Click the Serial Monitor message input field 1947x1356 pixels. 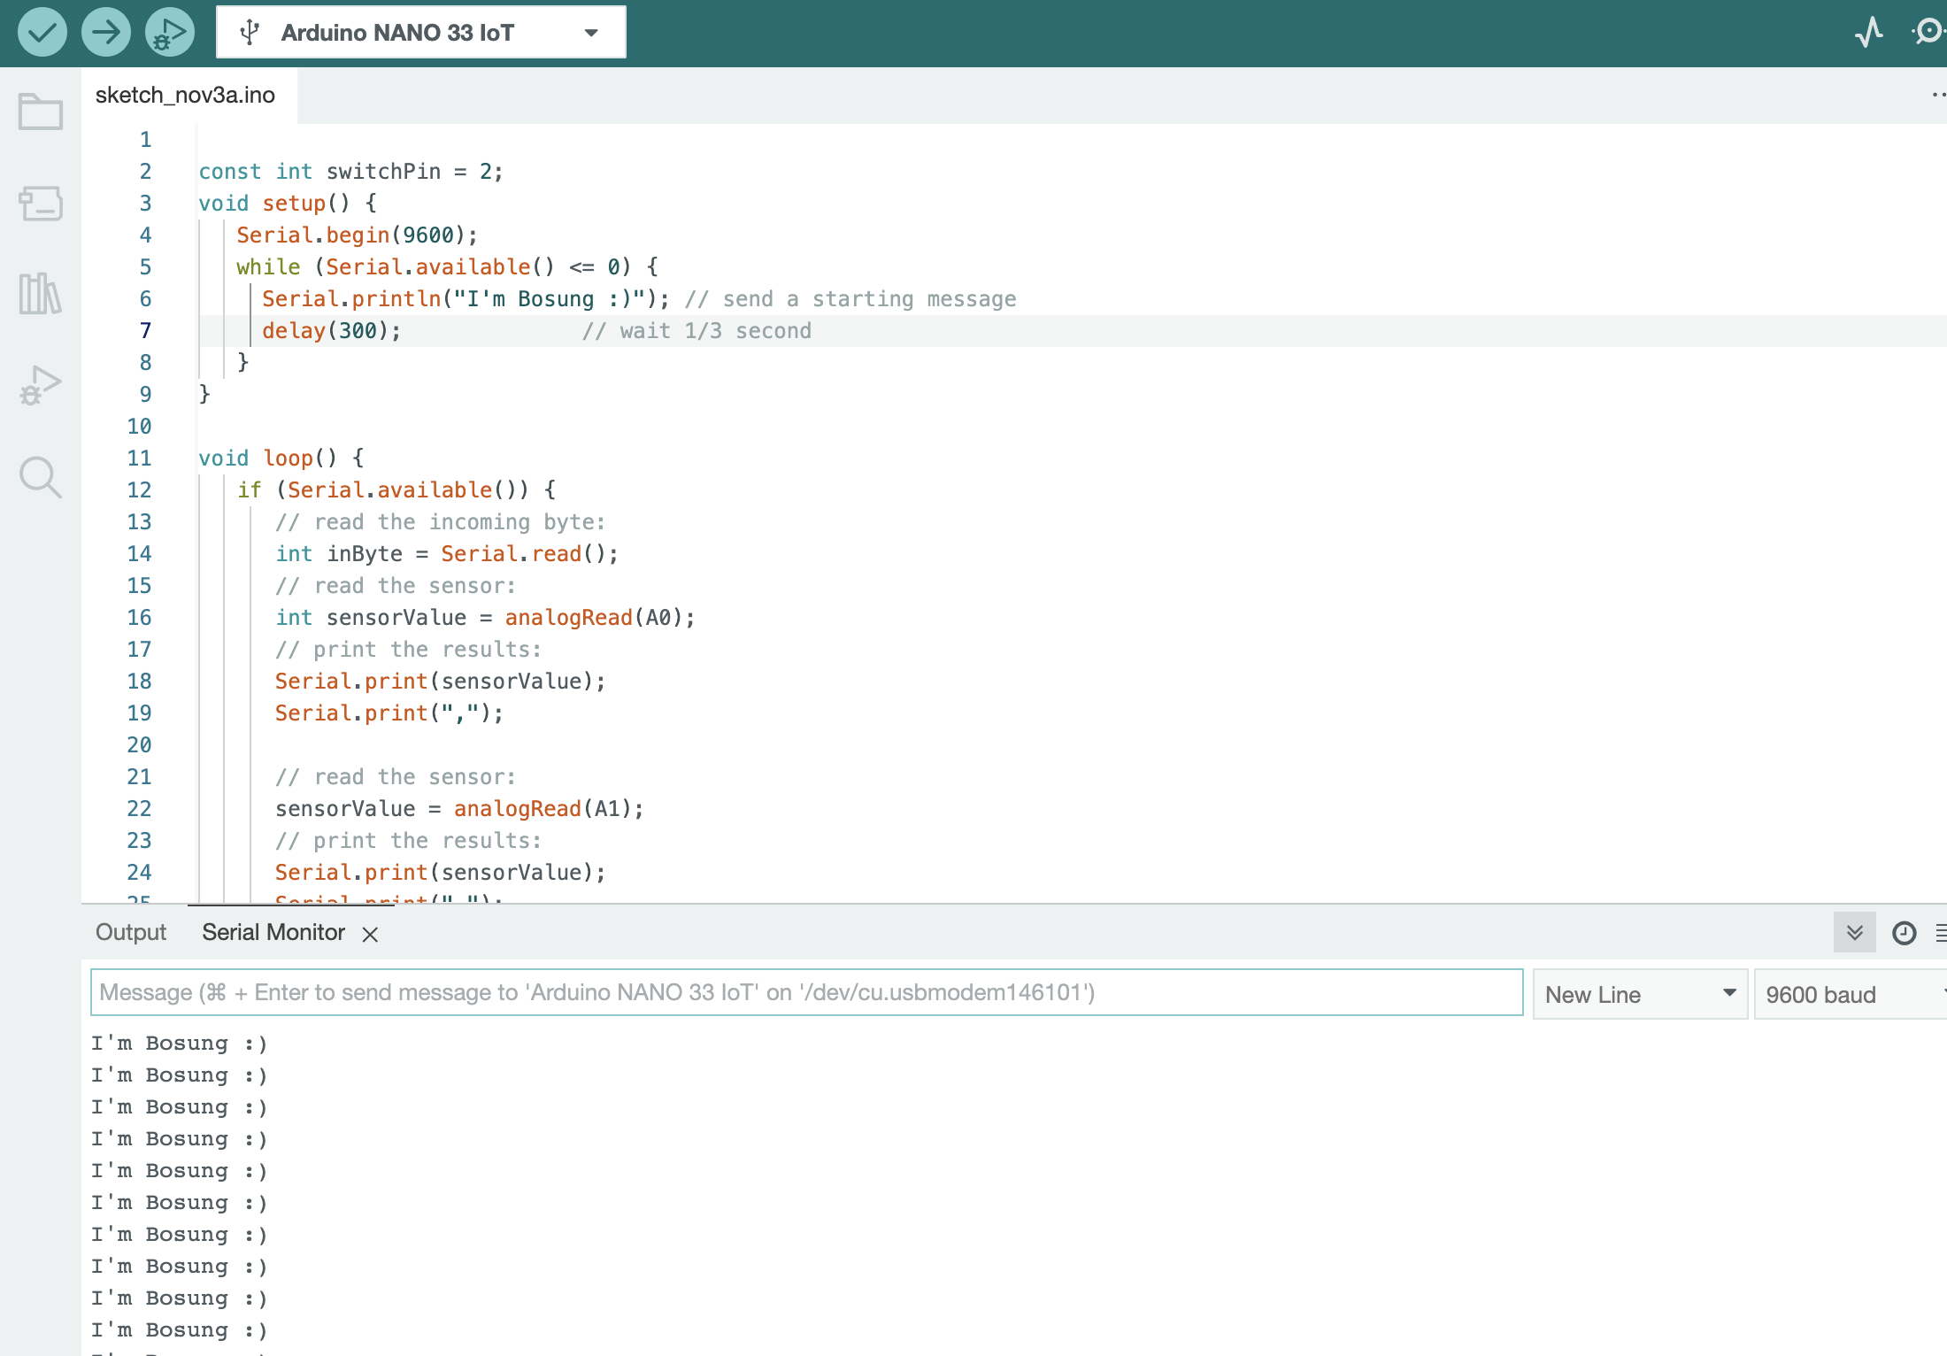coord(805,992)
